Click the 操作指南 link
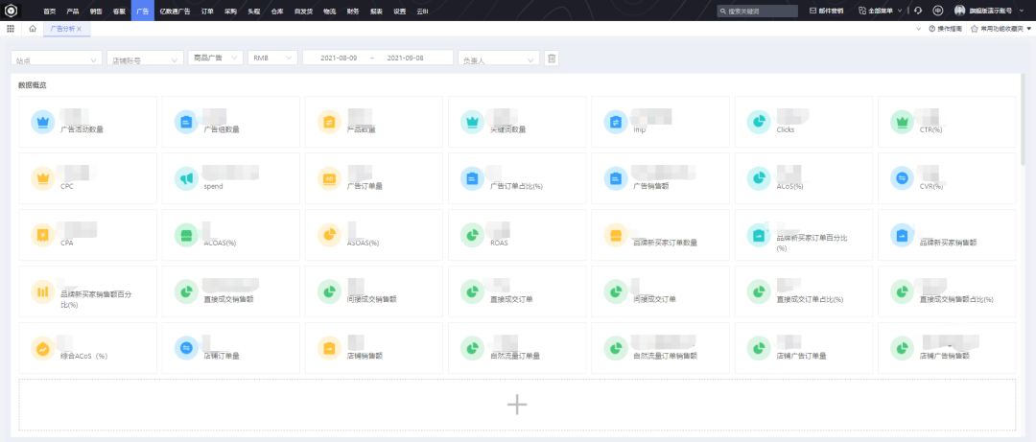 point(945,29)
